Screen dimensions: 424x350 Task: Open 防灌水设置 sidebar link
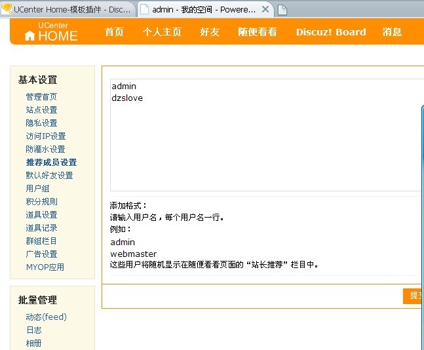45,149
